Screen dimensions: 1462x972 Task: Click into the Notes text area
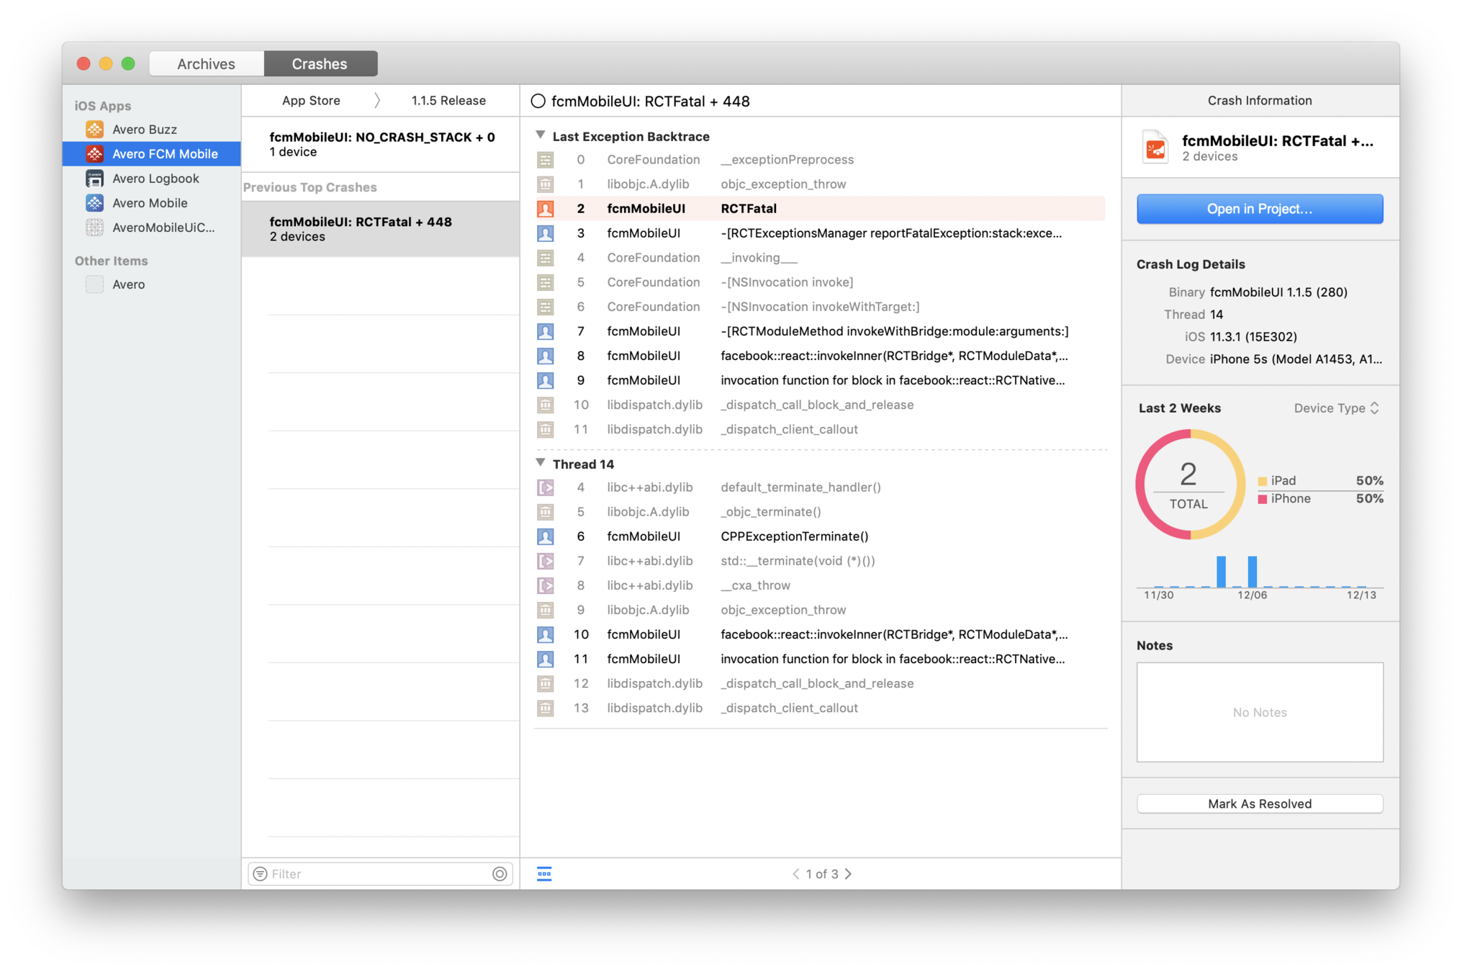(x=1259, y=712)
